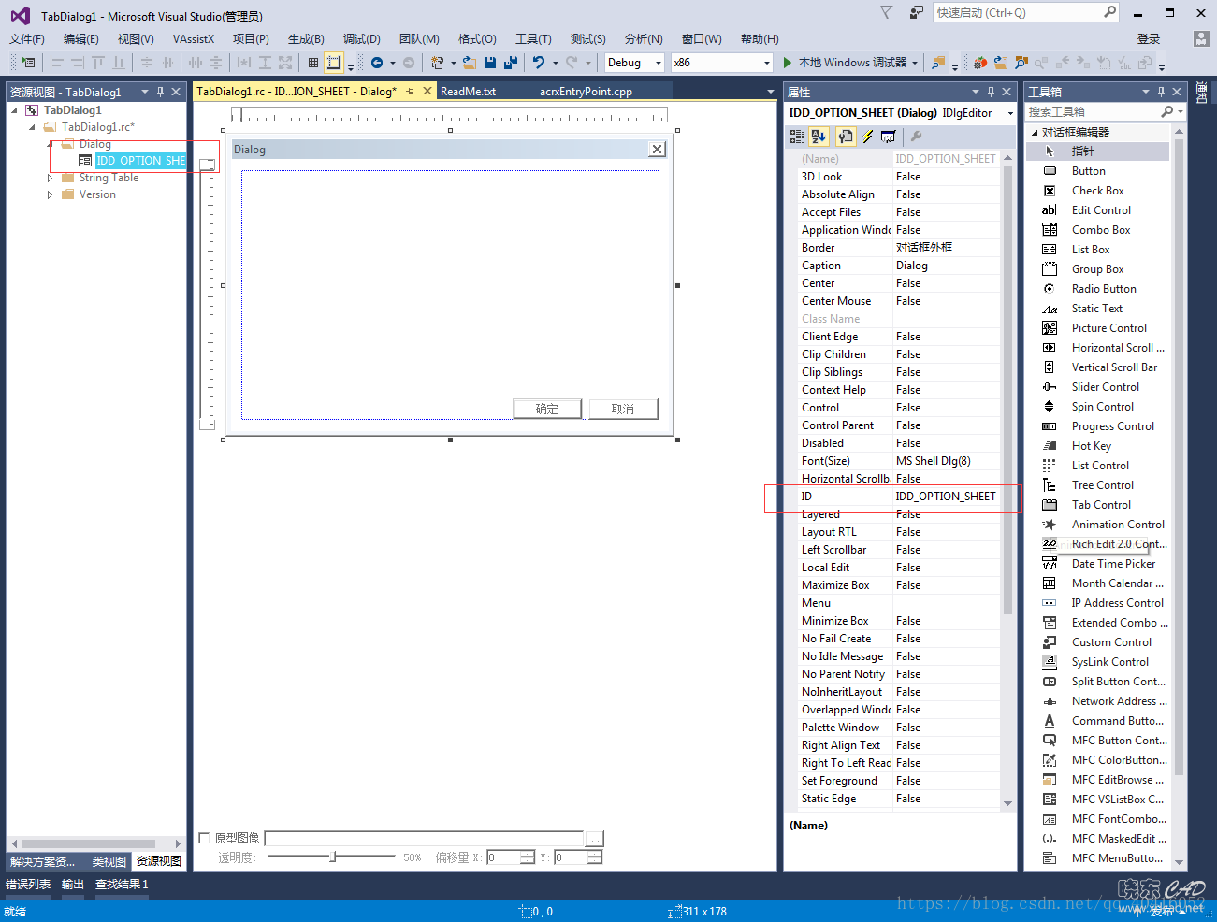
Task: Click the Save toolbar icon
Action: click(x=490, y=63)
